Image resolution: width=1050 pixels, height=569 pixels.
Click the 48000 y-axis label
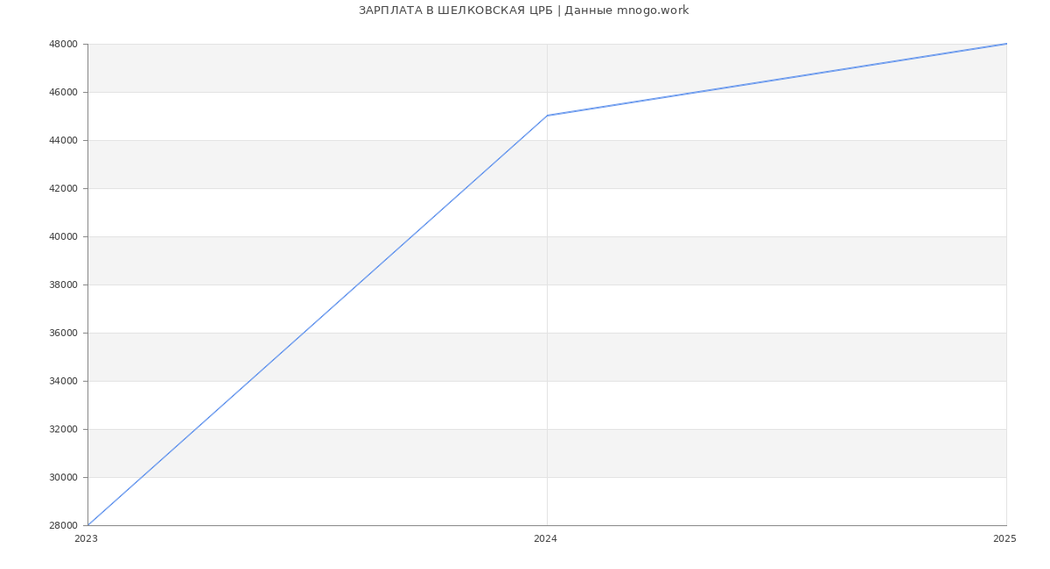point(63,45)
